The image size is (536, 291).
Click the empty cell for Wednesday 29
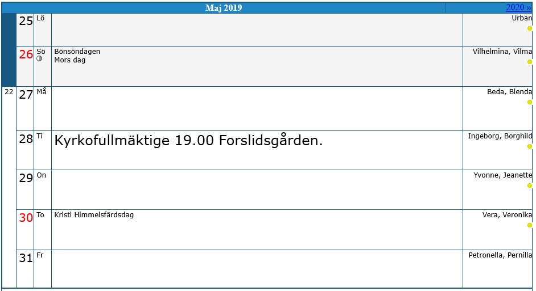257,189
